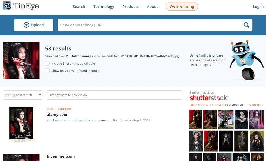Click the Filter by website field
Image resolution: width=266 pixels, height=161 pixels.
coord(114,95)
